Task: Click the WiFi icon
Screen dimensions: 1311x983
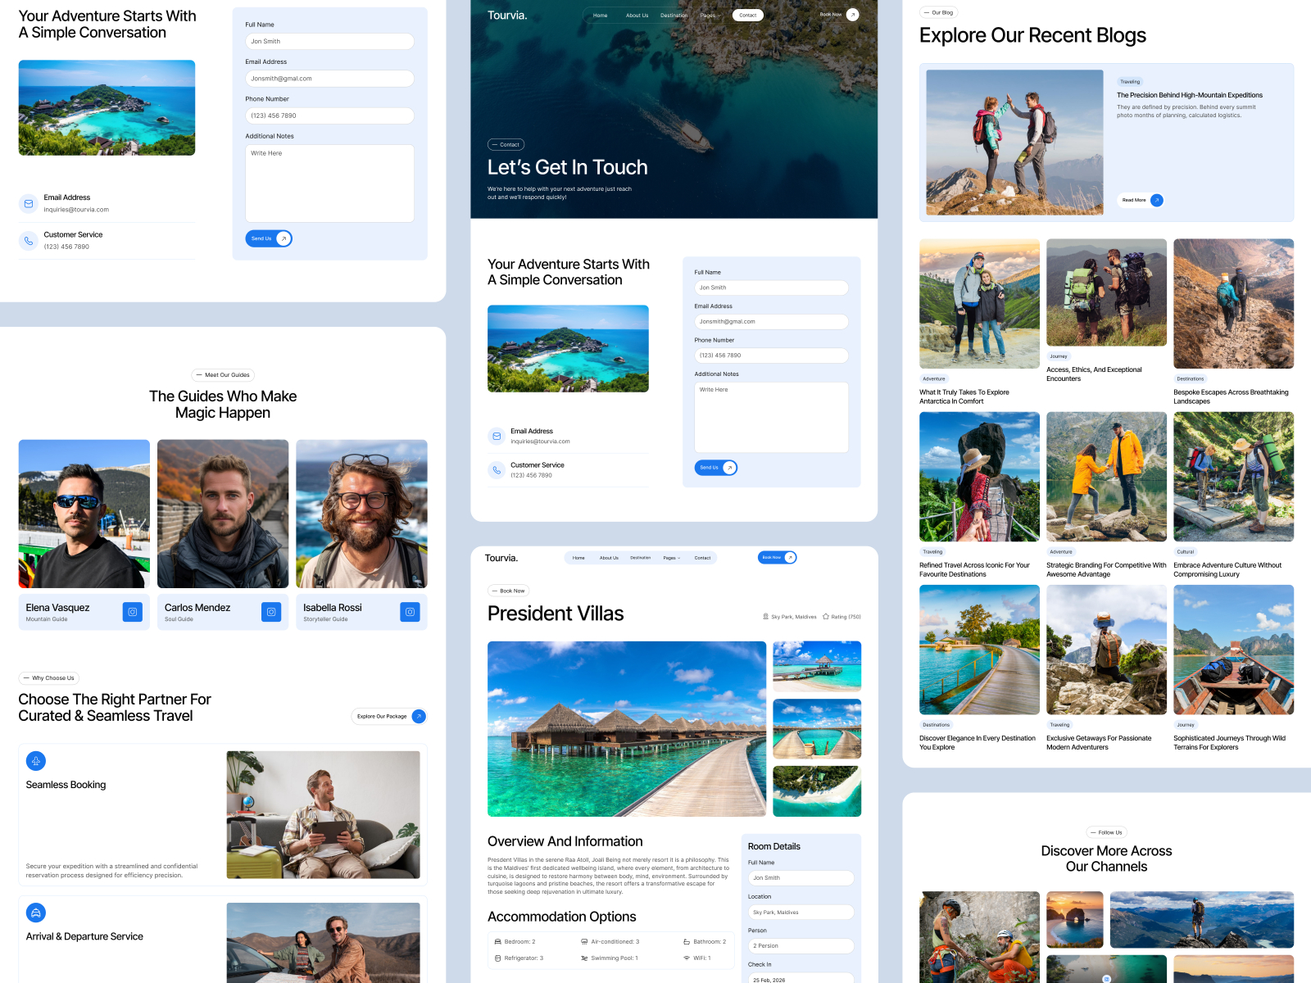Action: 687,958
